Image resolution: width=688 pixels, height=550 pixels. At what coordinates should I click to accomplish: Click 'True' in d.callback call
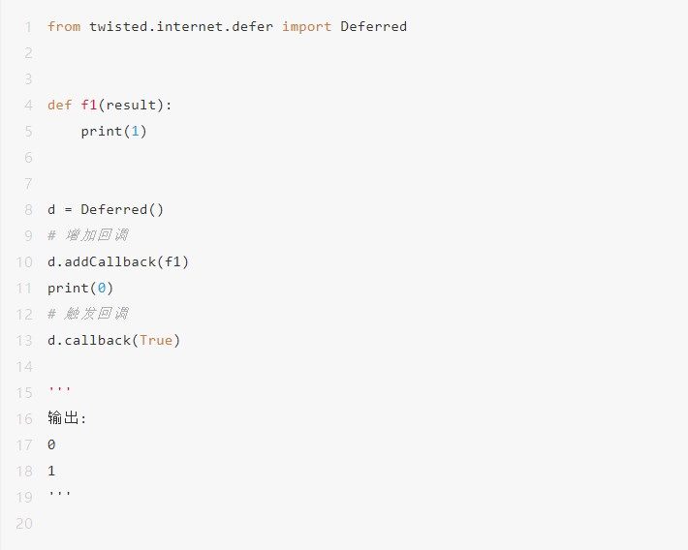click(x=156, y=340)
